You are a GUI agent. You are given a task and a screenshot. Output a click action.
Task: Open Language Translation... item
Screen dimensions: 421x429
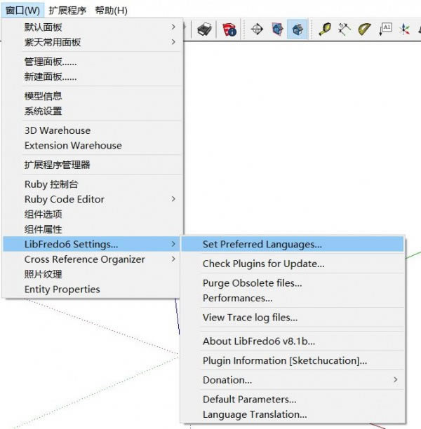point(293,414)
